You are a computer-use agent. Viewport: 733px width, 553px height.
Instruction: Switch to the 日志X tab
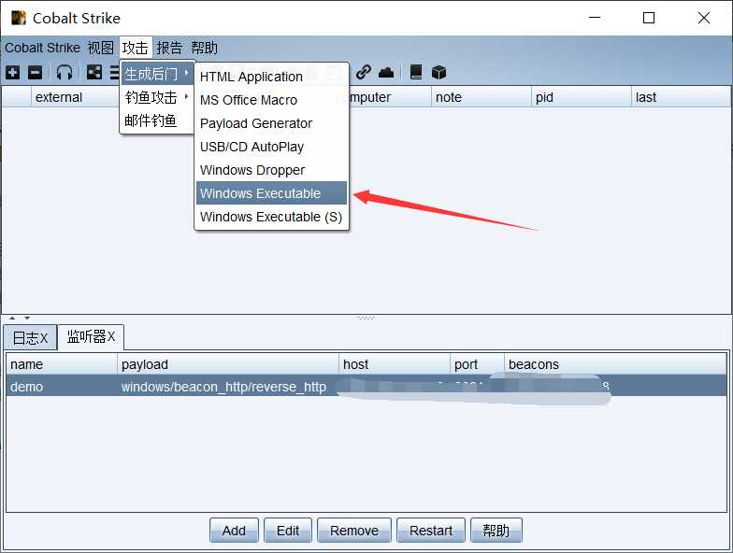[x=30, y=337]
